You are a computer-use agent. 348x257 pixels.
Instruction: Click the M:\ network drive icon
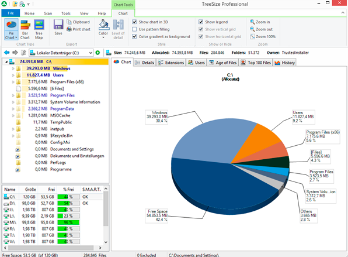point(6,222)
